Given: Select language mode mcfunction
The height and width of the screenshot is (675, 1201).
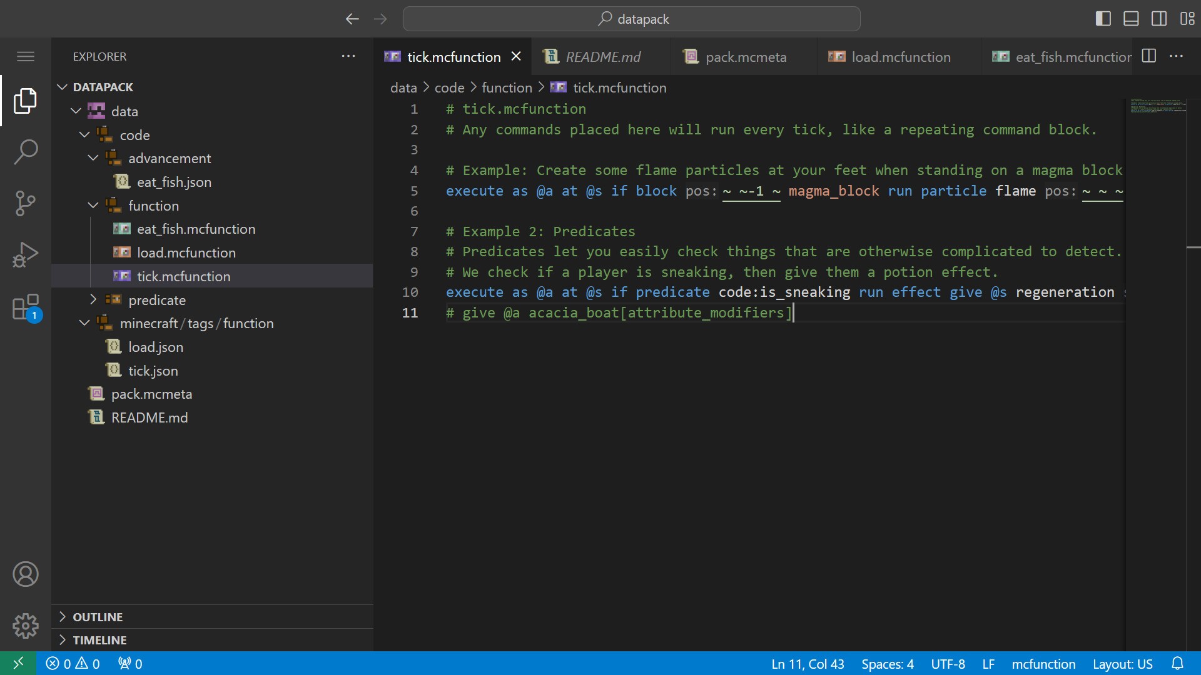Looking at the screenshot, I should click(1043, 664).
